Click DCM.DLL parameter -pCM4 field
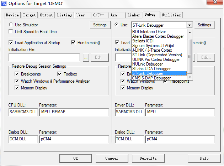This screenshot has height=166, width=224. [x=74, y=139]
